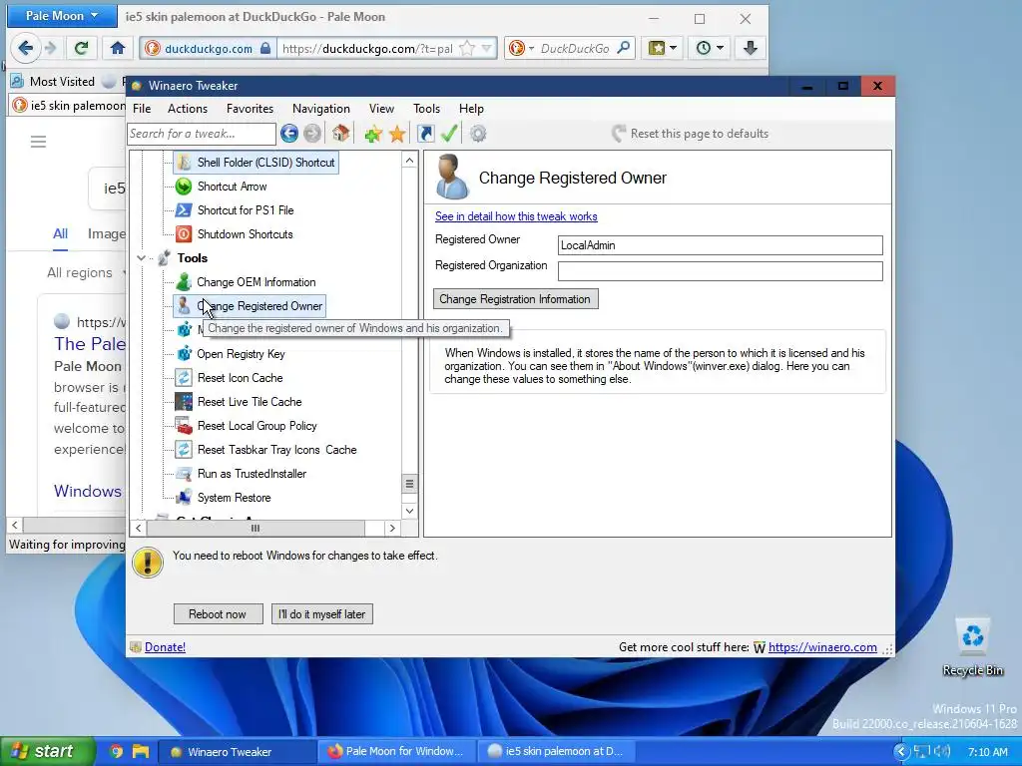Open the Help menu
The height and width of the screenshot is (766, 1022).
click(471, 109)
